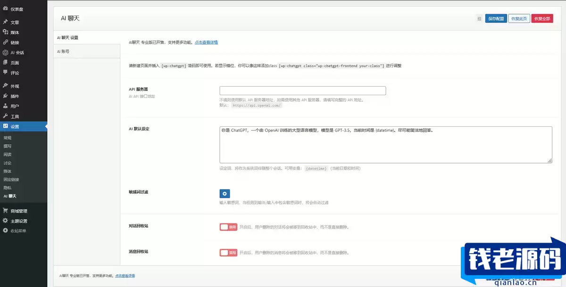Switch to the AI 账号 tab

[87, 51]
